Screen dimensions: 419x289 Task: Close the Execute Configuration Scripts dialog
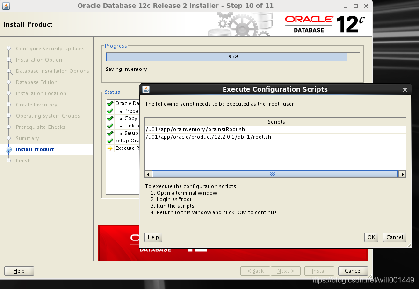click(x=405, y=90)
